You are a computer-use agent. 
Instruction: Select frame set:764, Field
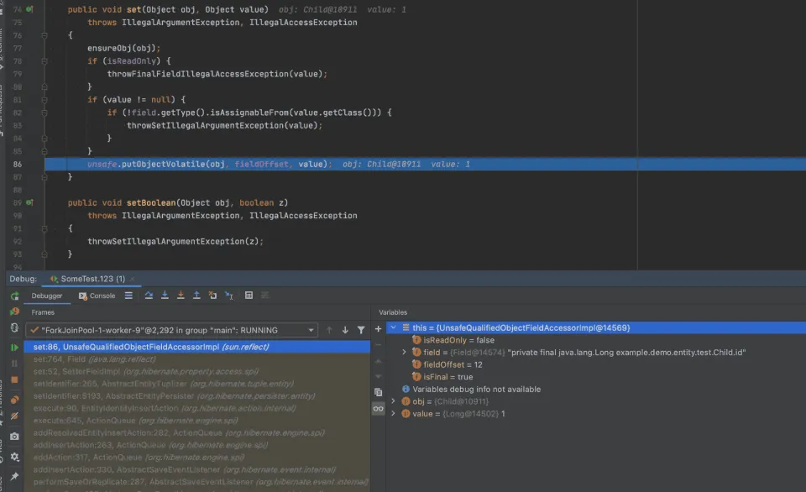click(x=196, y=359)
